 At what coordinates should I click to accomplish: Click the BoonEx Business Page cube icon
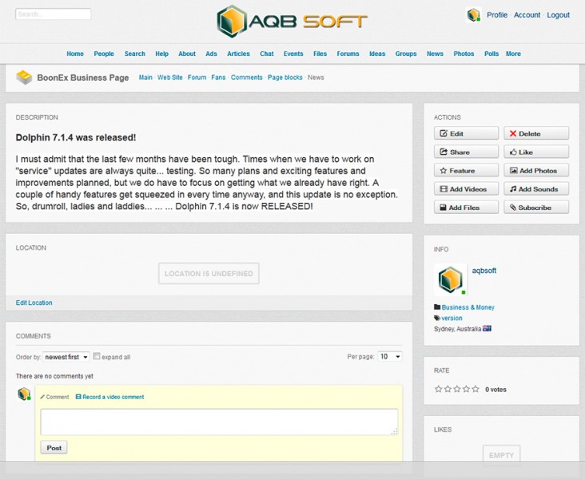pos(24,77)
